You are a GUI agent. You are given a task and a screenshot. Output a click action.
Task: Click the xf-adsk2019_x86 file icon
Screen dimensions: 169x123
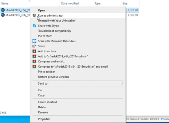tap(3, 15)
